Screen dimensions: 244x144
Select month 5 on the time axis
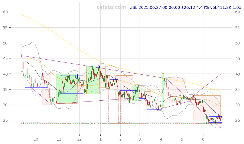pyautogui.click(x=182, y=139)
